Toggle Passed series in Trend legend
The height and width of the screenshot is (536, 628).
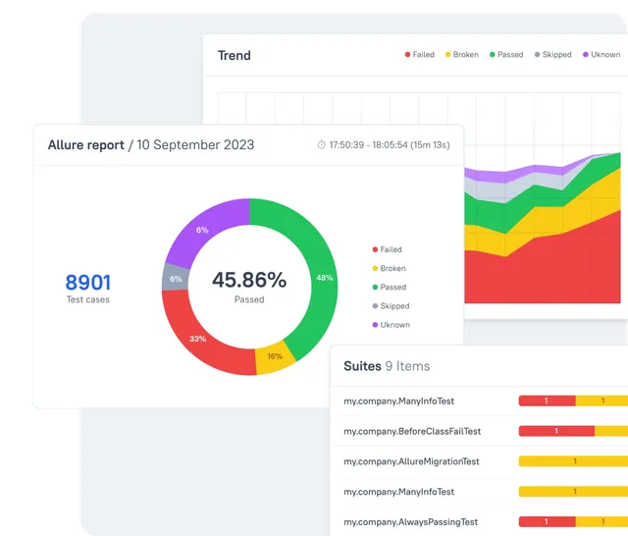pyautogui.click(x=506, y=54)
